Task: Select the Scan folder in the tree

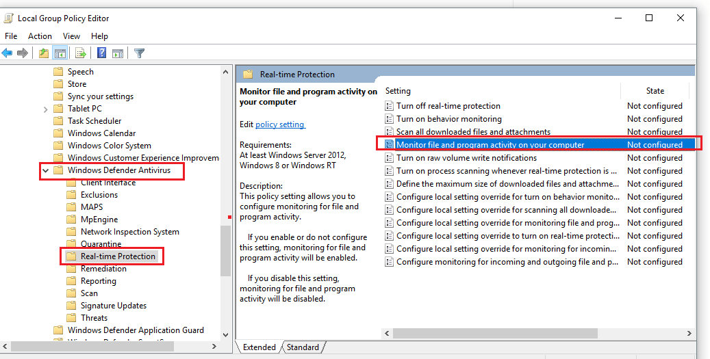Action: tap(89, 293)
